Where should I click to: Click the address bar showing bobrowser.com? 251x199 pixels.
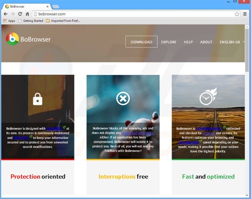tap(135, 14)
